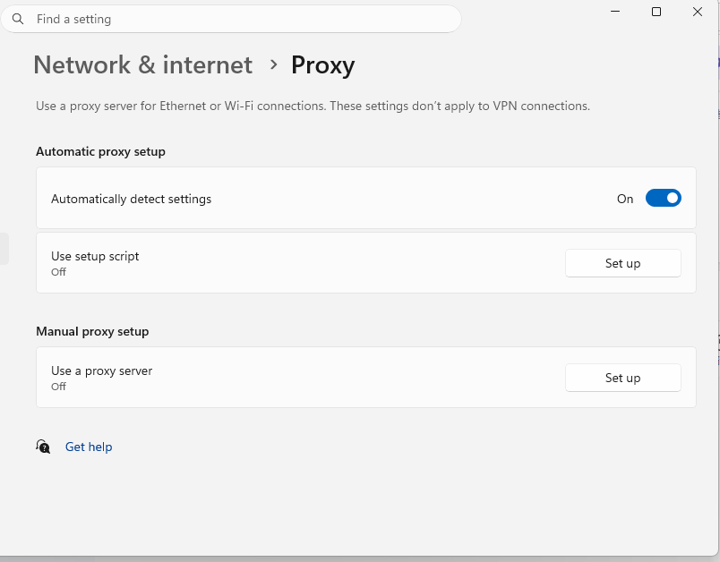Open the Get help link
This screenshot has height=562, width=720.
(x=89, y=447)
